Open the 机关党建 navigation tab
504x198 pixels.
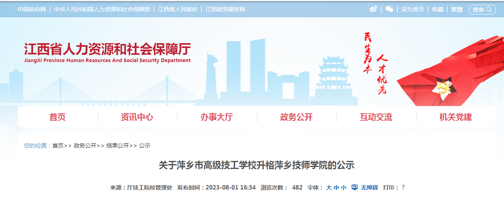tap(456, 117)
